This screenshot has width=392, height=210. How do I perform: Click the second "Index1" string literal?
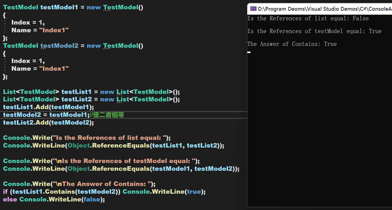click(53, 68)
